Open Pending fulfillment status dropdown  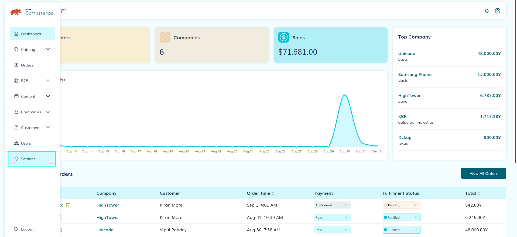tap(401, 205)
